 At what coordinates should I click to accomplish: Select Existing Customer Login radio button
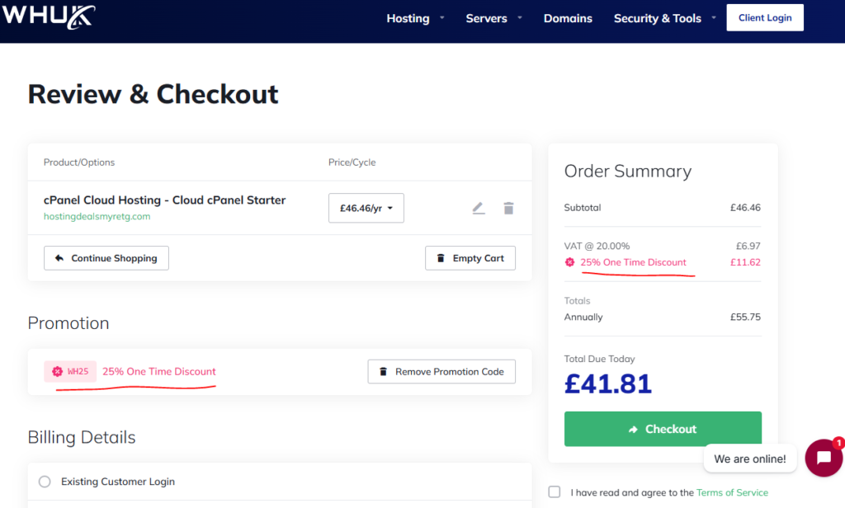(x=45, y=481)
